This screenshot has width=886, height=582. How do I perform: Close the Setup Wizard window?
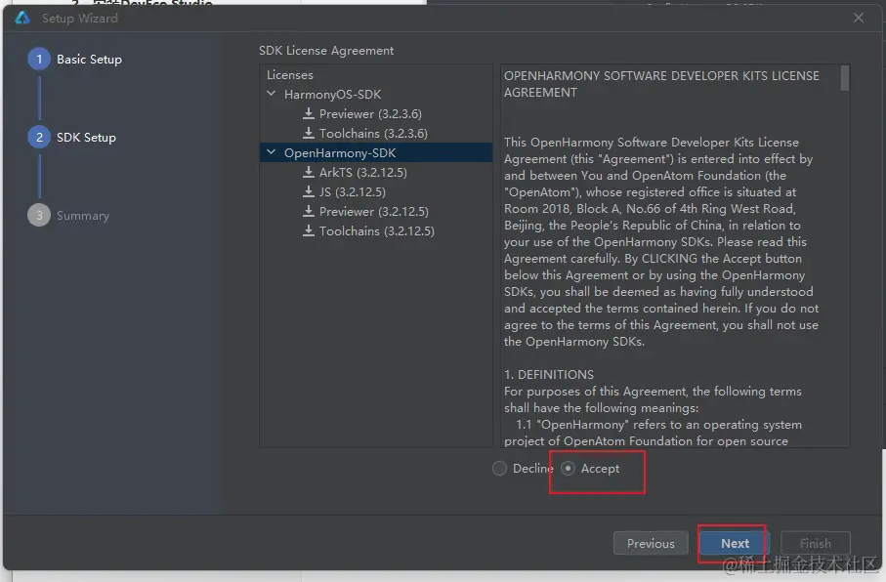pyautogui.click(x=859, y=19)
